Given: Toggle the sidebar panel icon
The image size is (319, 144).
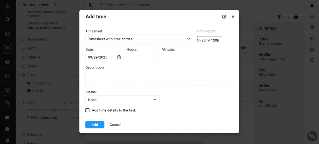Looking at the screenshot, I should 91,5.
